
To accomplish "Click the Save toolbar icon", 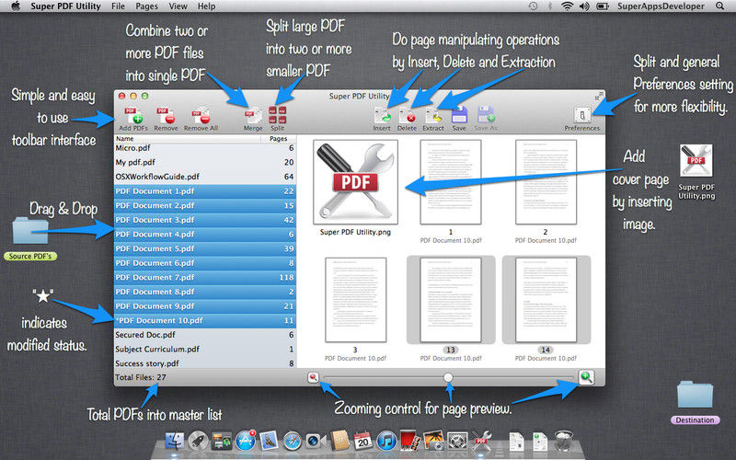I will pyautogui.click(x=459, y=115).
